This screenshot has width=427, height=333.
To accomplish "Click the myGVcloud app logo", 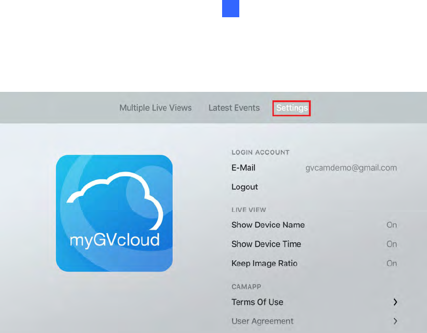I will coord(114,213).
